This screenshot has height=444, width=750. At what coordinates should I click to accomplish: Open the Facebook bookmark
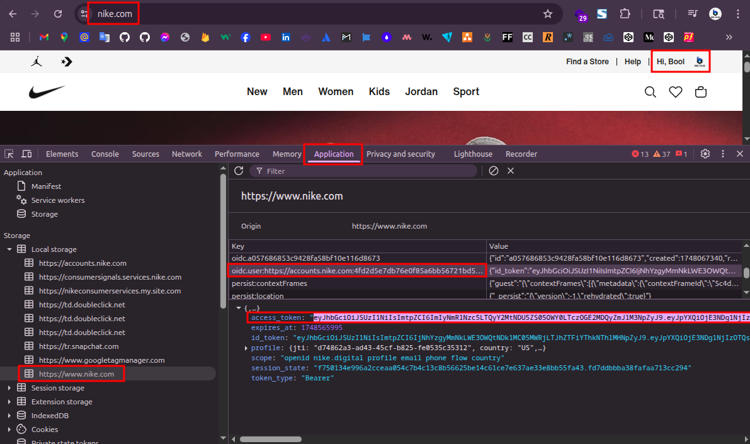click(x=246, y=37)
